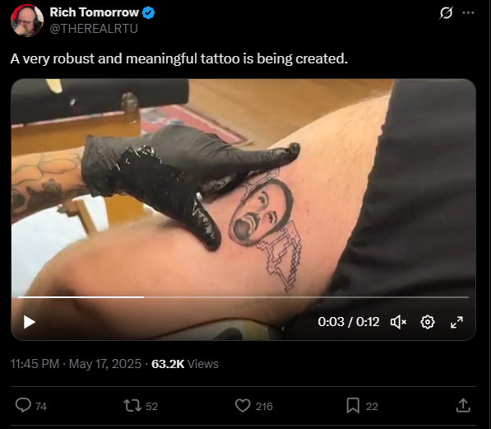This screenshot has width=491, height=429.
Task: Click the share upload icon
Action: [x=463, y=405]
